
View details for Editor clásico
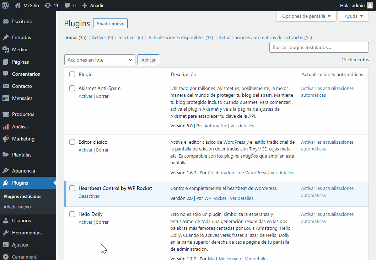(x=282, y=173)
